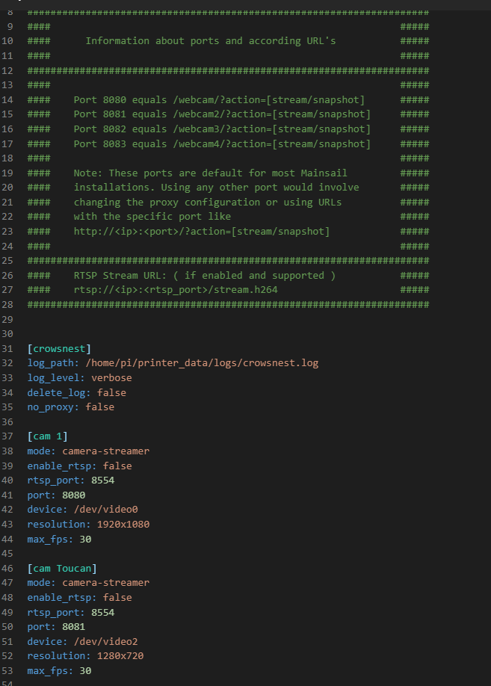The width and height of the screenshot is (491, 686).
Task: Click the [cam Toucan] section header
Action: point(61,568)
